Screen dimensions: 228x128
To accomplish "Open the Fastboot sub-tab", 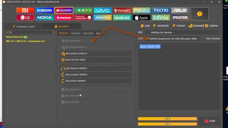I will [76, 33].
